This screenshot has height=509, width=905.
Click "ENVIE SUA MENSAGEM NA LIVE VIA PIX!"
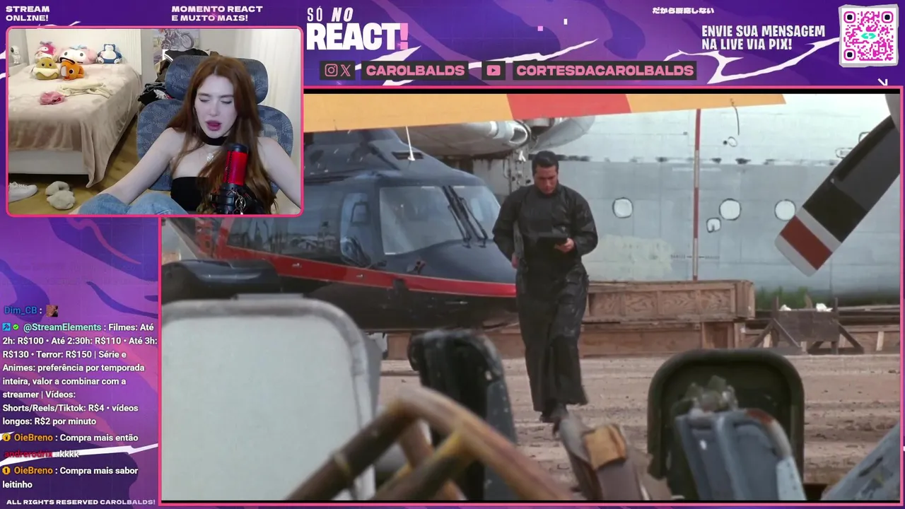(x=763, y=38)
